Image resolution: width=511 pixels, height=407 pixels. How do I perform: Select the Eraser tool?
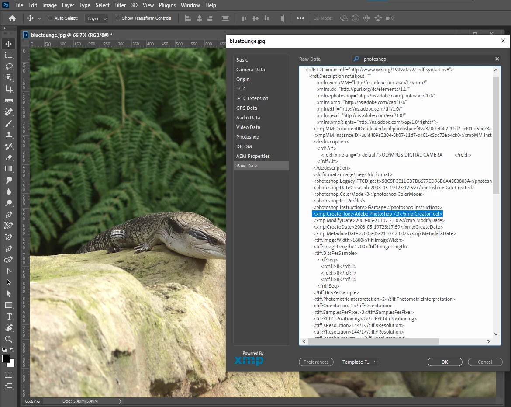tap(9, 157)
